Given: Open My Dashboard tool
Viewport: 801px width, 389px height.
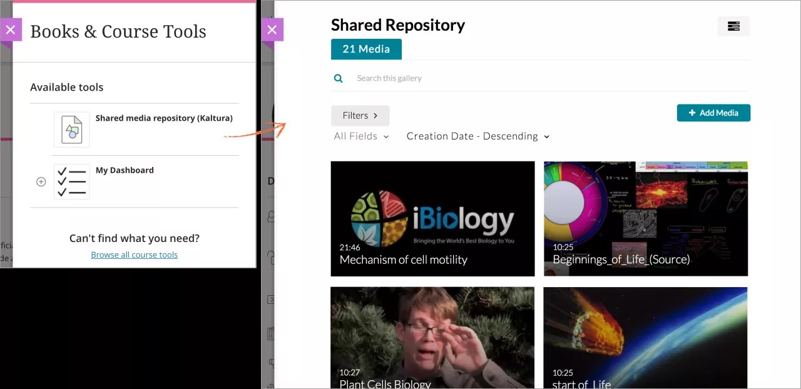Looking at the screenshot, I should (x=125, y=170).
